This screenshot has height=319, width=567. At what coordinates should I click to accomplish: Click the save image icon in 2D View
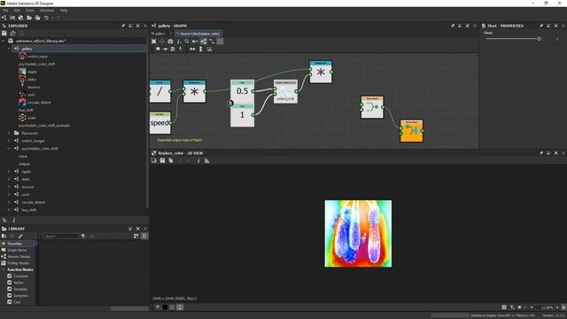[162, 160]
